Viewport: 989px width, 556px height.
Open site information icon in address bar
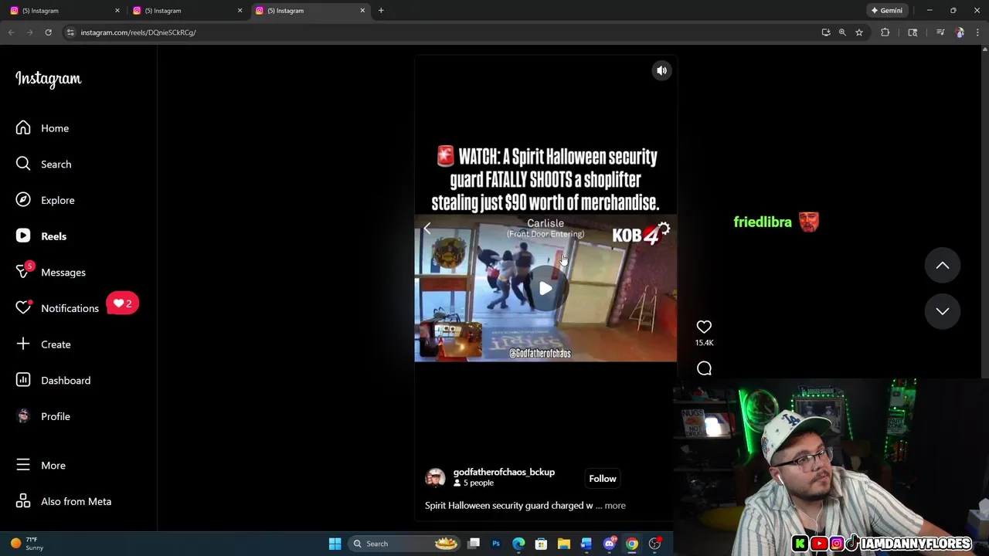[70, 32]
